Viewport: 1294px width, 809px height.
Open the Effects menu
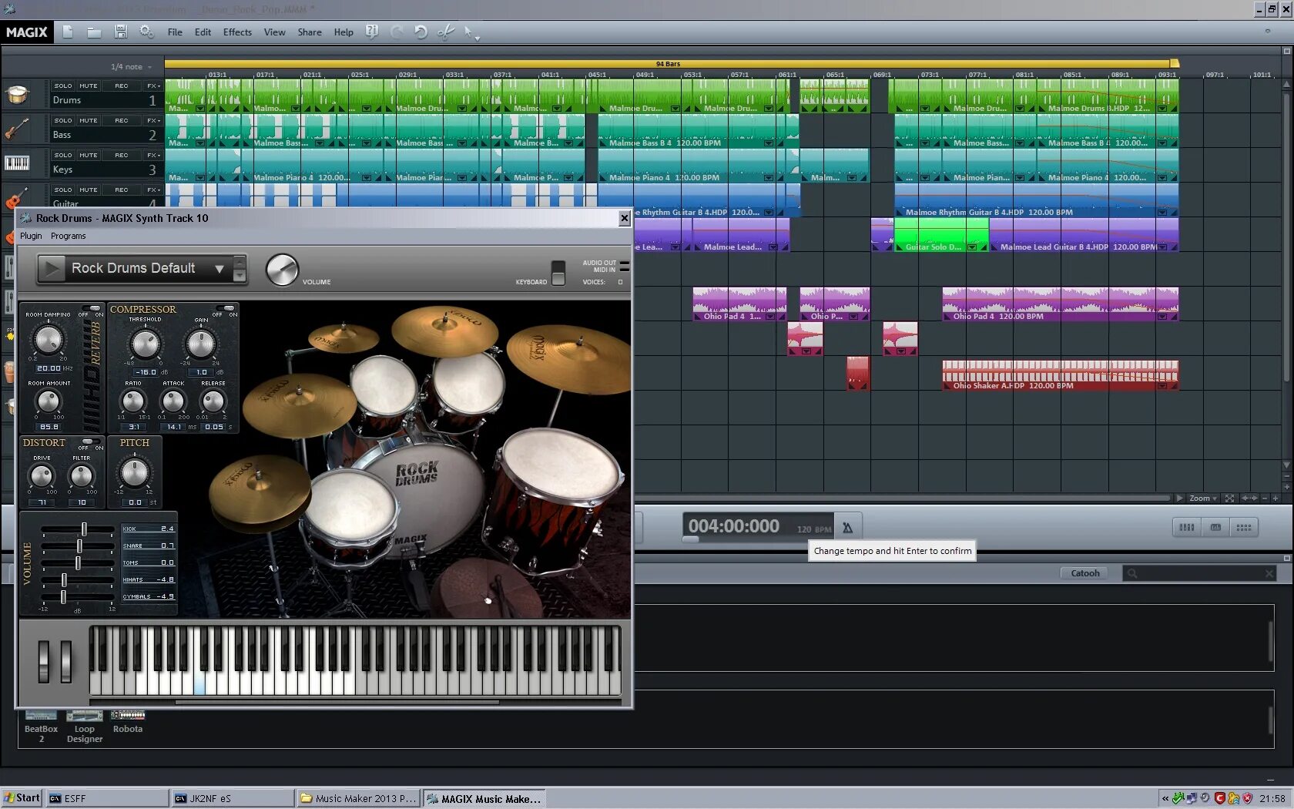[x=237, y=32]
